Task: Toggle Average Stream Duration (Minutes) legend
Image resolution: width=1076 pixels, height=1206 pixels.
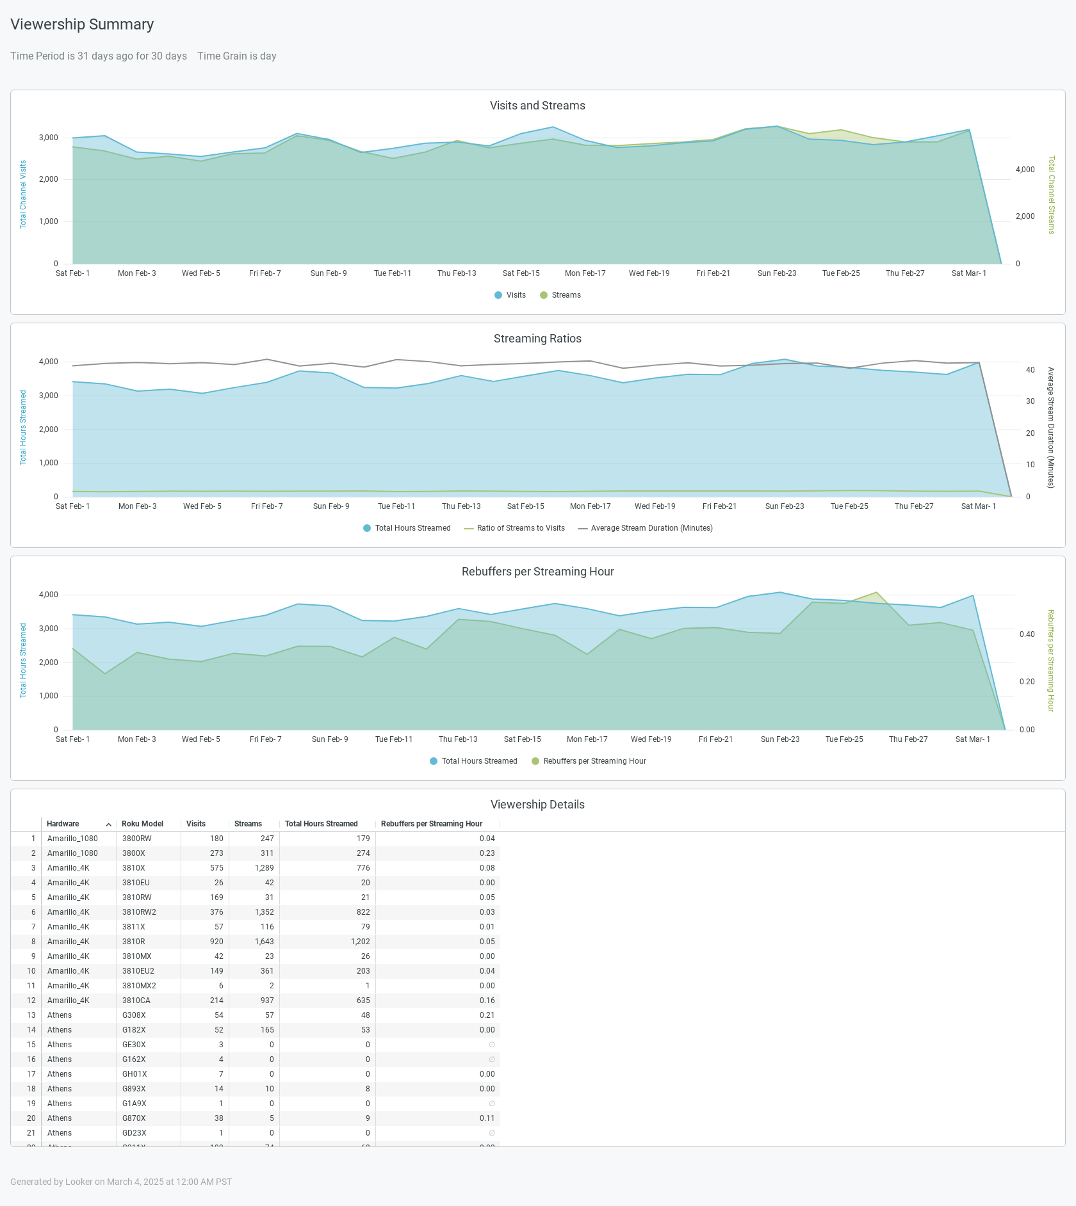Action: point(645,528)
